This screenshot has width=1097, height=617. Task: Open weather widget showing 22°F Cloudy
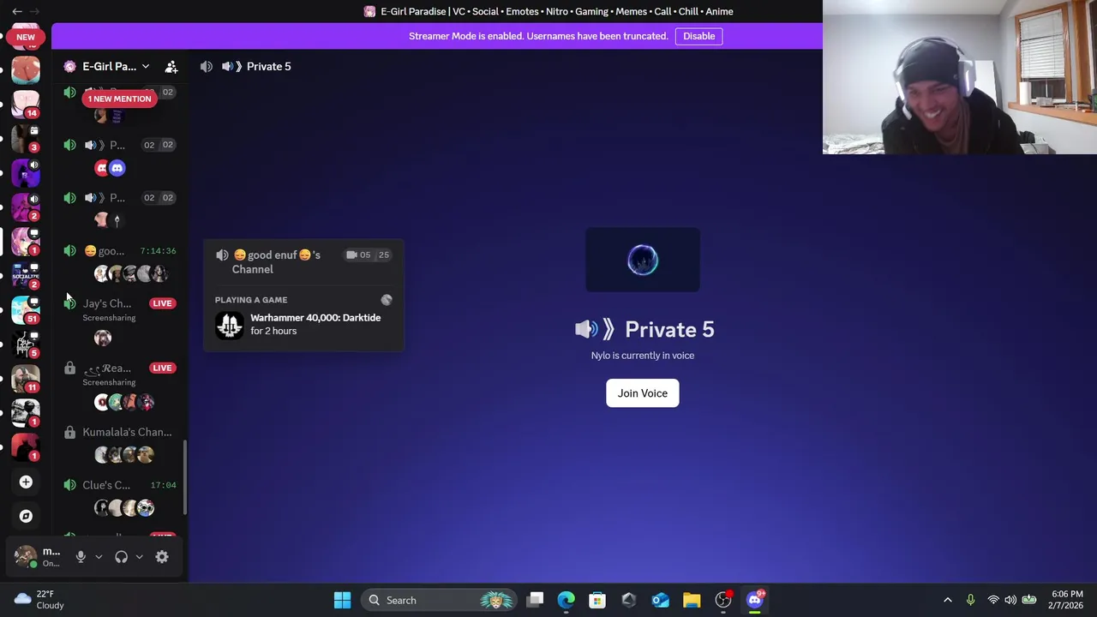pos(39,600)
